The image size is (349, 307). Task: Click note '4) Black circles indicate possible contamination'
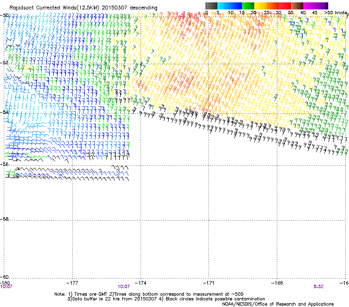(212, 299)
